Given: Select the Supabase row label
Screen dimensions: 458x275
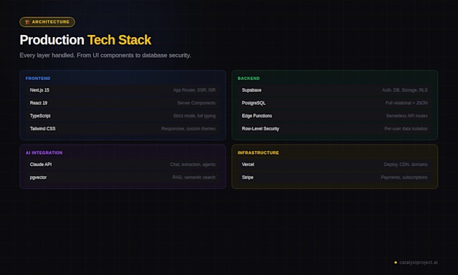Looking at the screenshot, I should click(x=251, y=90).
